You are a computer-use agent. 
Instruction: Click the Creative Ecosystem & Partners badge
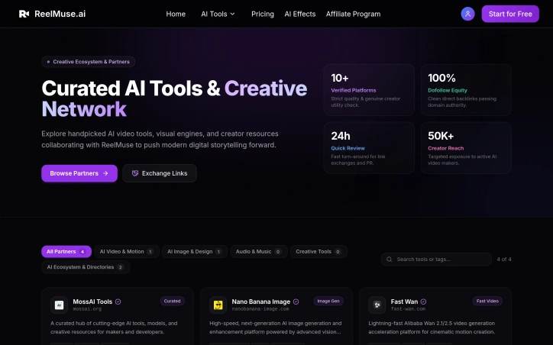coord(88,62)
